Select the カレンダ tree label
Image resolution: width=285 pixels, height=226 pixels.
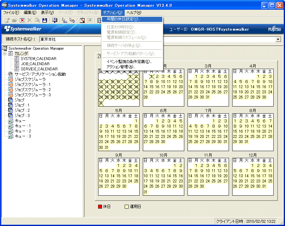click(x=21, y=54)
